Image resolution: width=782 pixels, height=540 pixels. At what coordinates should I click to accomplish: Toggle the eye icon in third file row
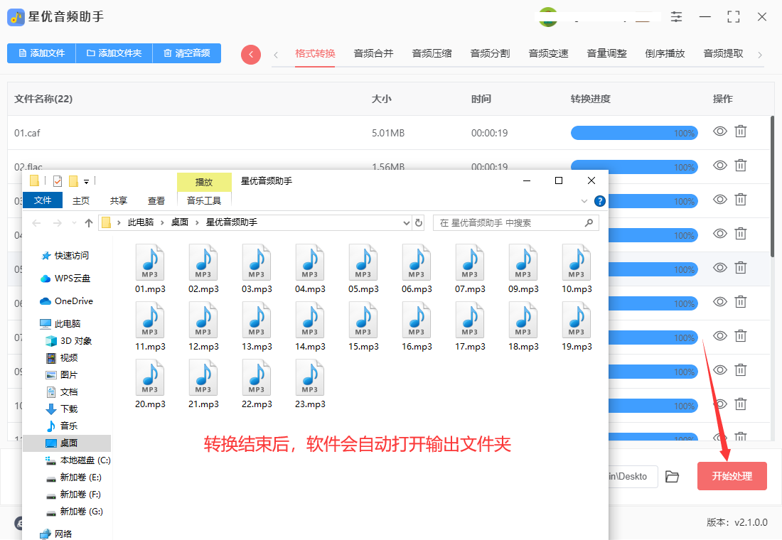click(719, 200)
